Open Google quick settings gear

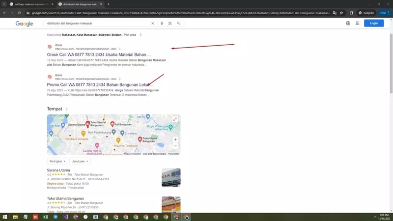click(348, 23)
